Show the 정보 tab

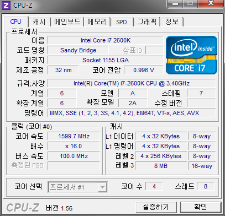point(172,22)
